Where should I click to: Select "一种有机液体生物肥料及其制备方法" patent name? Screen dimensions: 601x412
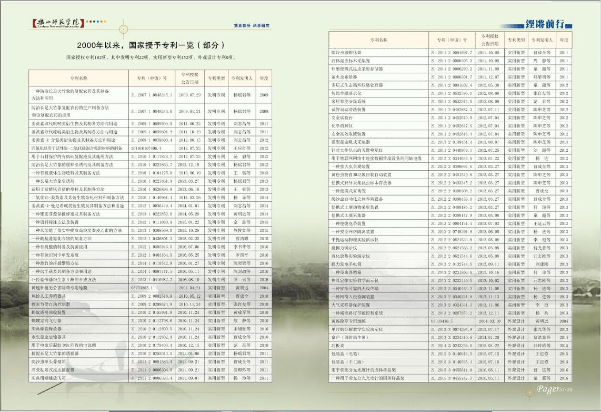click(66, 173)
